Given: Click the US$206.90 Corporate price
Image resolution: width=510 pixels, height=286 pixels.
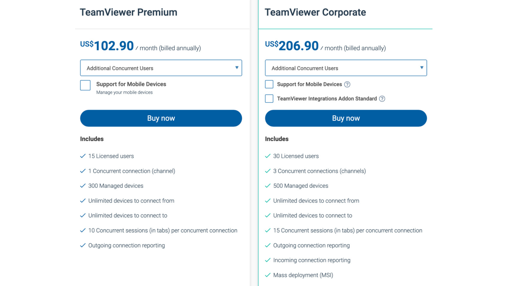Looking at the screenshot, I should tap(292, 46).
